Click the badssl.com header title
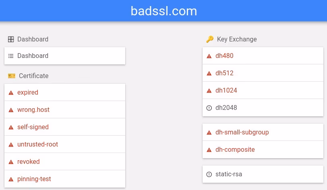Image resolution: width=327 pixels, height=190 pixels. (163, 11)
